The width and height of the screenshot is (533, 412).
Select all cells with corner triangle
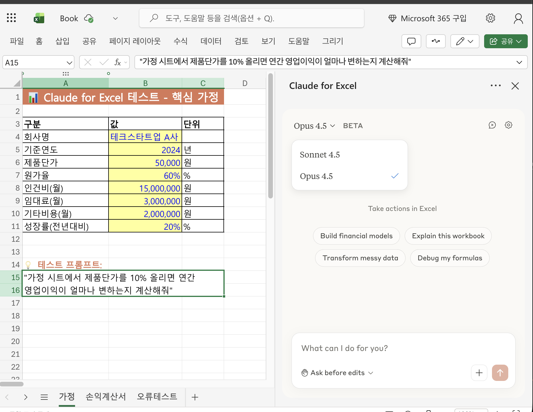[17, 83]
